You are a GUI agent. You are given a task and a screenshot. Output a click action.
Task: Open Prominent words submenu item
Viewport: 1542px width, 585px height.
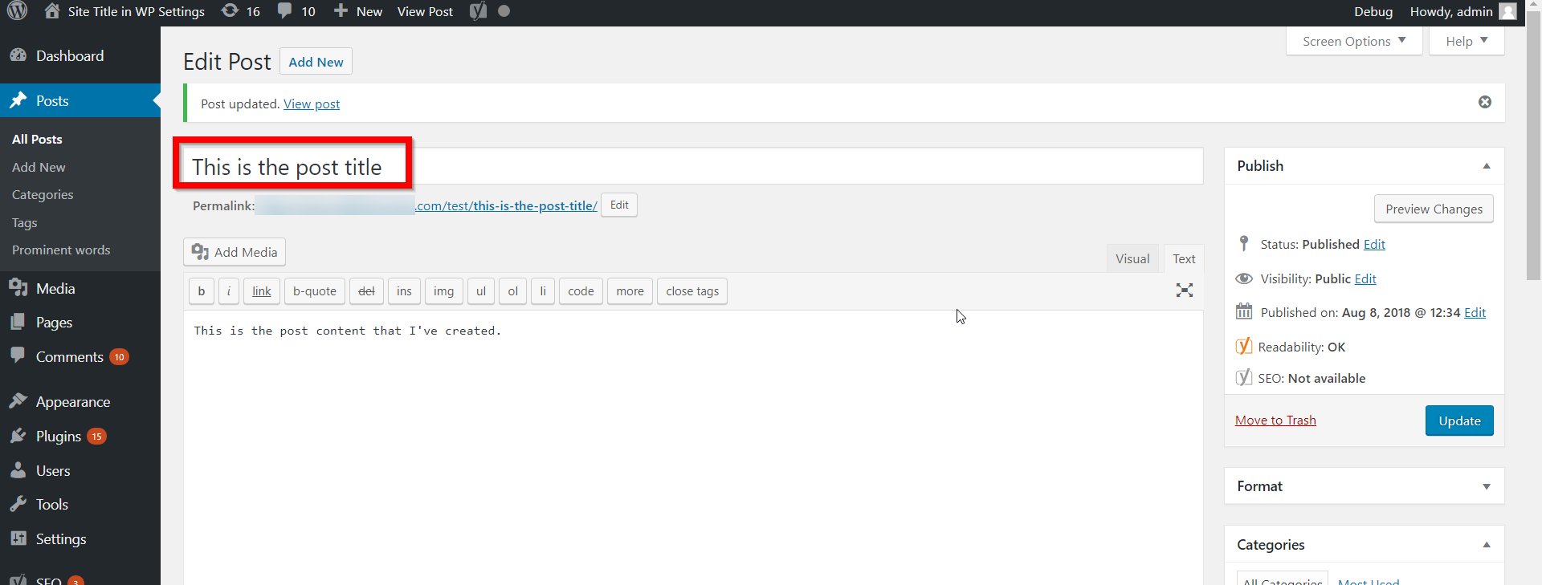pyautogui.click(x=61, y=250)
